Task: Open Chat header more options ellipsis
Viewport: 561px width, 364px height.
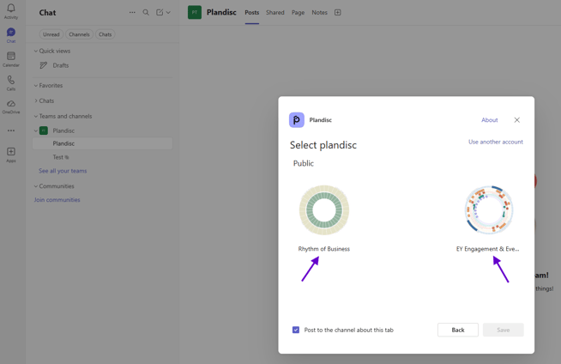Action: [132, 13]
